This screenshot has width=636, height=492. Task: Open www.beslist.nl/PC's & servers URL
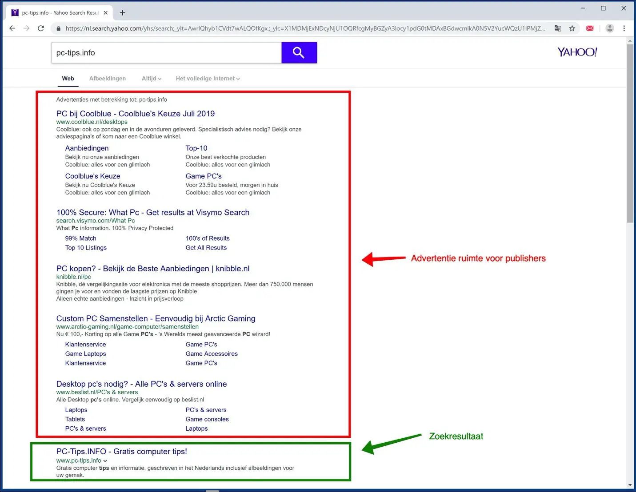pyautogui.click(x=97, y=393)
